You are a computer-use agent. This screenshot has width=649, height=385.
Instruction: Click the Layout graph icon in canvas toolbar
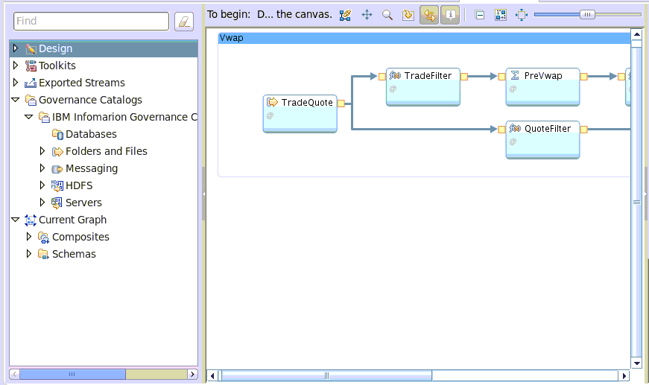click(x=345, y=14)
